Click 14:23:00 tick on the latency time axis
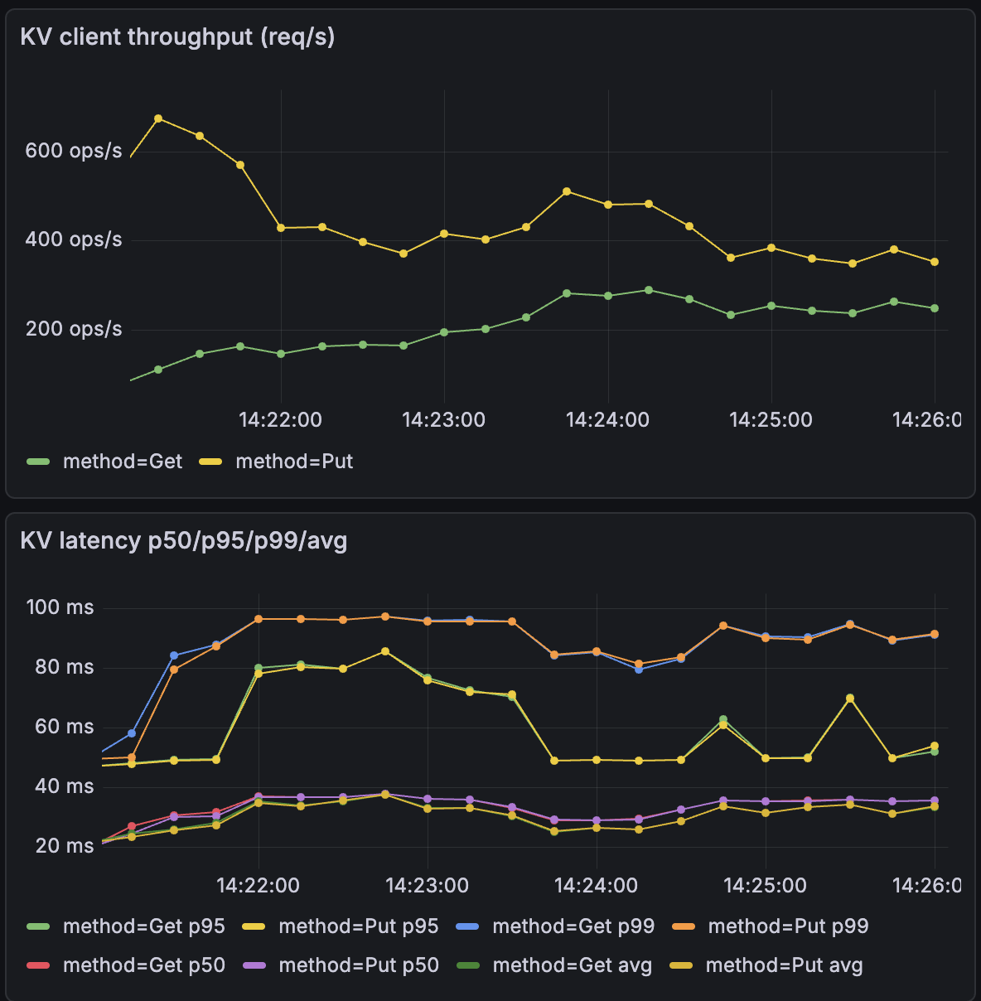Screen dimensions: 981x1001 [427, 886]
